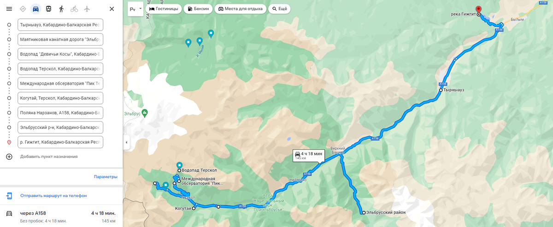
Task: Filter map by Гостиницы chip
Action: click(x=164, y=9)
